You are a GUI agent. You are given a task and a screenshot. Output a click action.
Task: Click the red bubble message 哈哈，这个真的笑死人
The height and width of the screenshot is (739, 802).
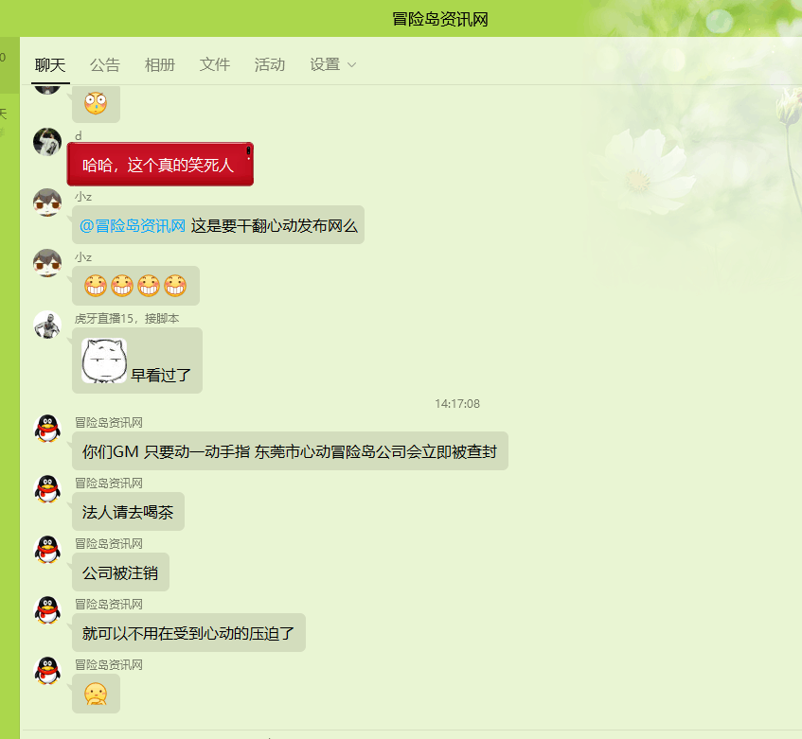[x=158, y=166]
